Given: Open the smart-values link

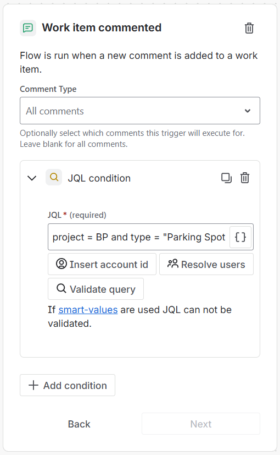Looking at the screenshot, I should 88,310.
